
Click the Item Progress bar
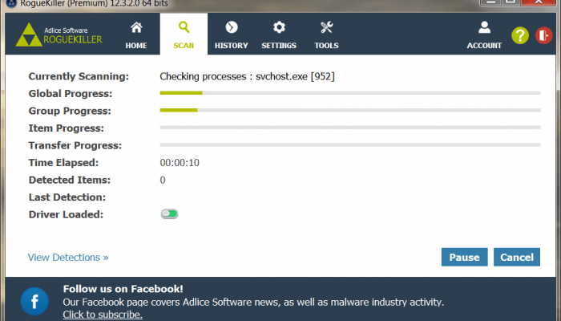(x=350, y=128)
